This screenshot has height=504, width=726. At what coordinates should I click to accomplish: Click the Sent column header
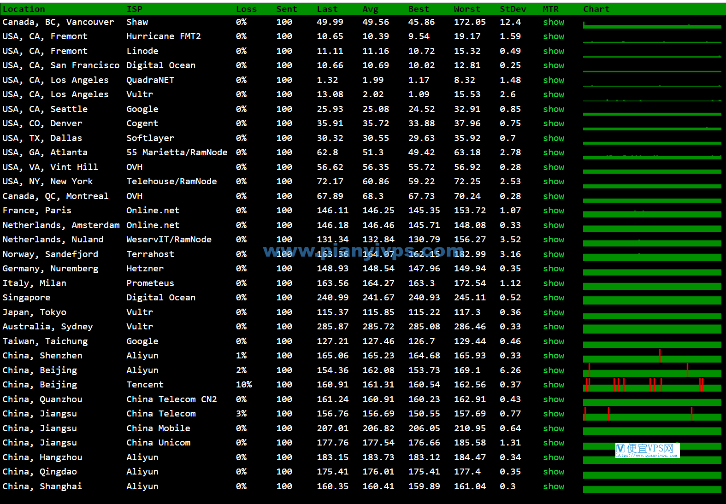tap(287, 9)
